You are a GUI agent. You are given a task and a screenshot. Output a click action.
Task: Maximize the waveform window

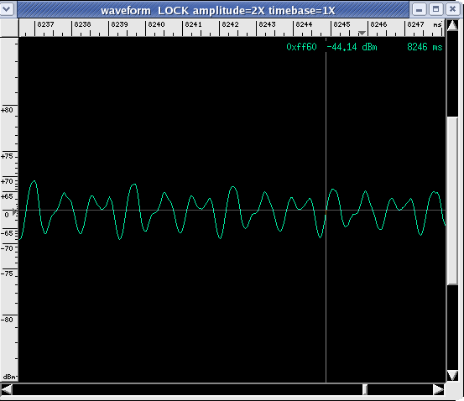coord(435,9)
